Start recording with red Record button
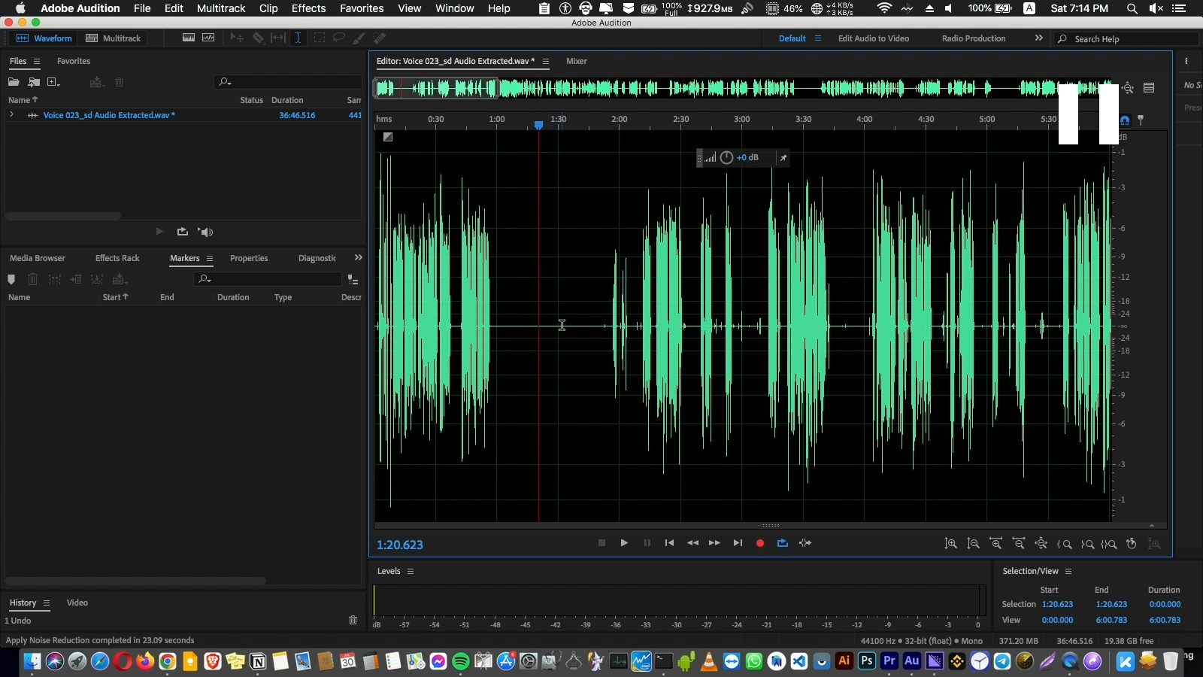The height and width of the screenshot is (677, 1203). [760, 543]
